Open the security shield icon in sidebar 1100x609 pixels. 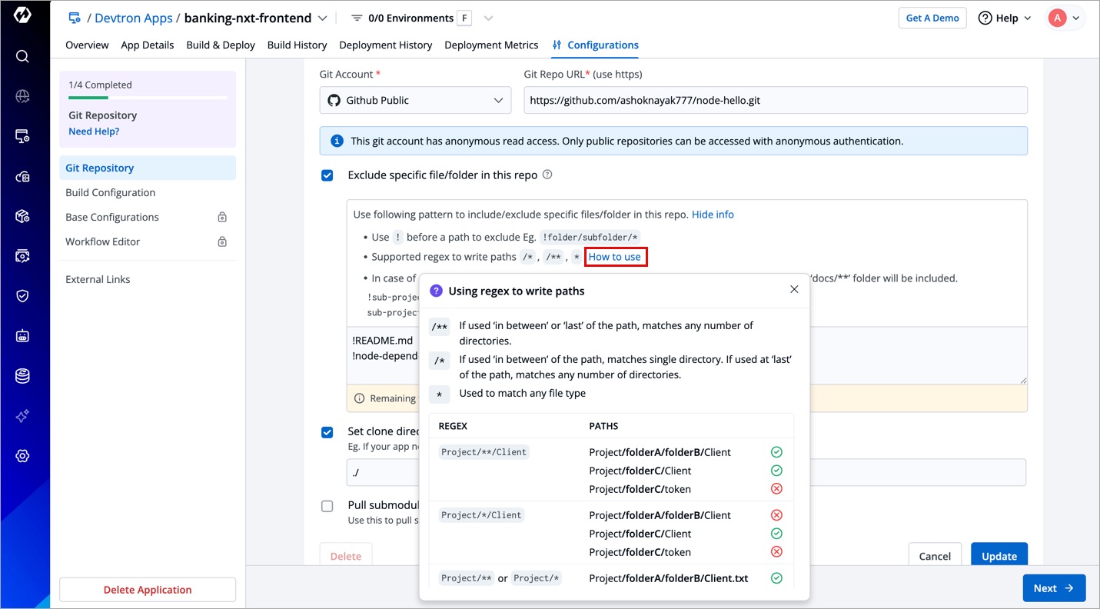[x=22, y=296]
